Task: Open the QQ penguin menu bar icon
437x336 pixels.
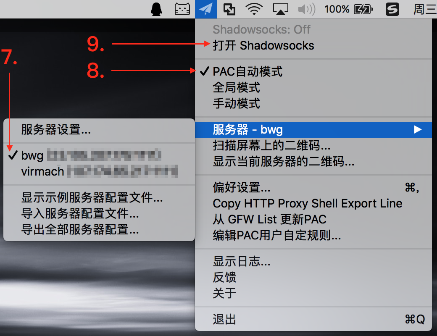Action: pyautogui.click(x=156, y=9)
